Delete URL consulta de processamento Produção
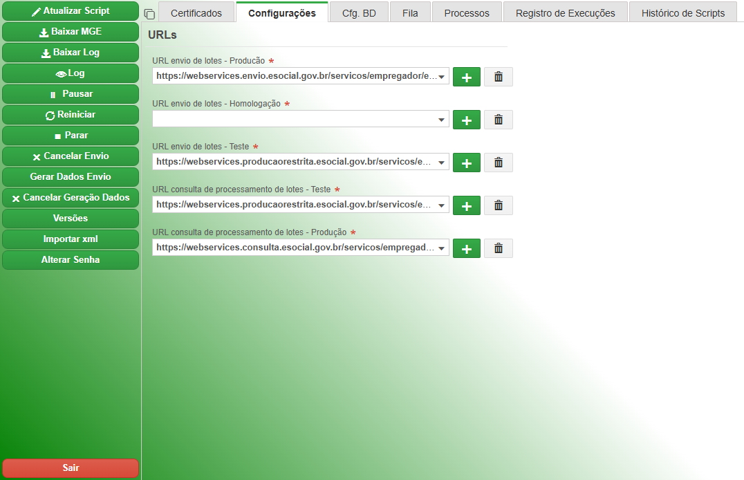This screenshot has height=480, width=744. (x=499, y=248)
